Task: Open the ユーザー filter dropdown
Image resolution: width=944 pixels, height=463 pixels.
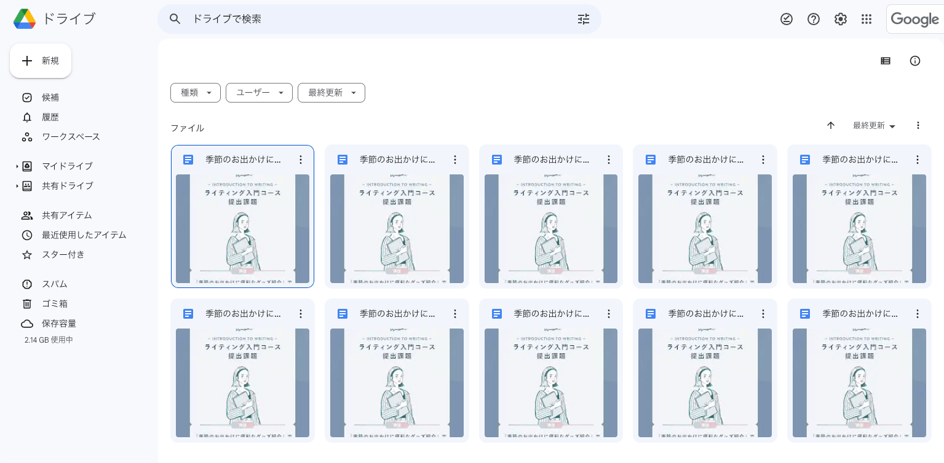Action: click(259, 93)
